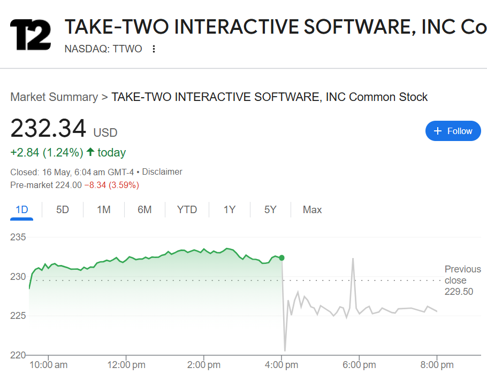Click the −8.34 (3.59%) pre-market change
This screenshot has width=487, height=375.
[111, 185]
